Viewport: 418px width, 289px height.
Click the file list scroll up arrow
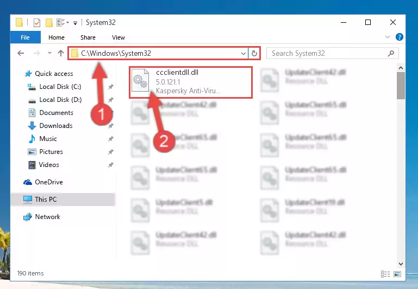(x=401, y=68)
